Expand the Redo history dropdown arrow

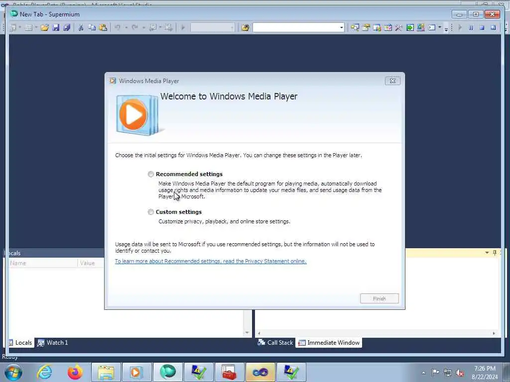[x=143, y=28]
